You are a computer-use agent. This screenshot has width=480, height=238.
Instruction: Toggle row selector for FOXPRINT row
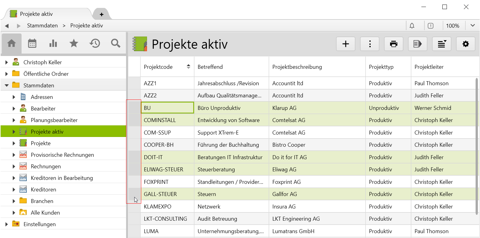point(134,182)
